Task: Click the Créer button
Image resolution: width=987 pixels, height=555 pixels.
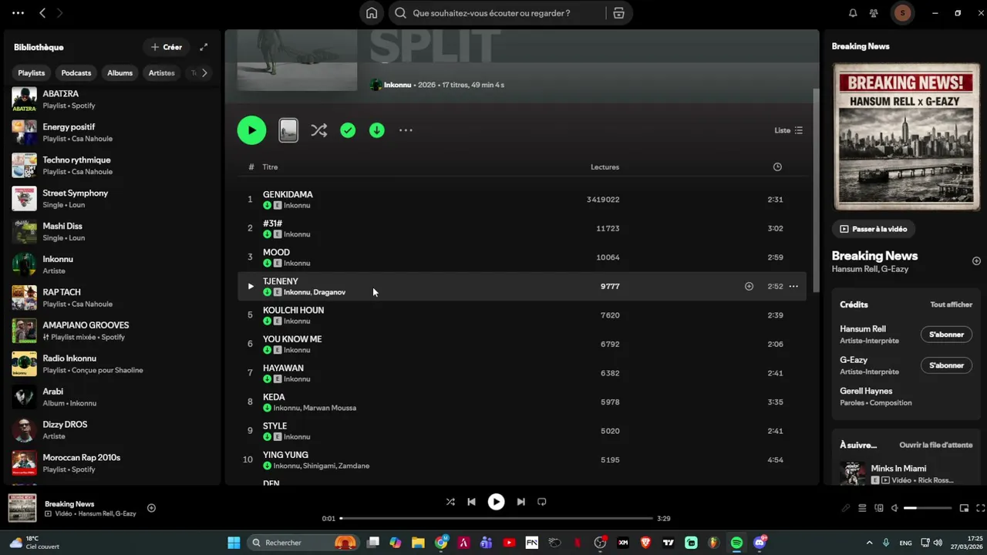Action: (167, 47)
